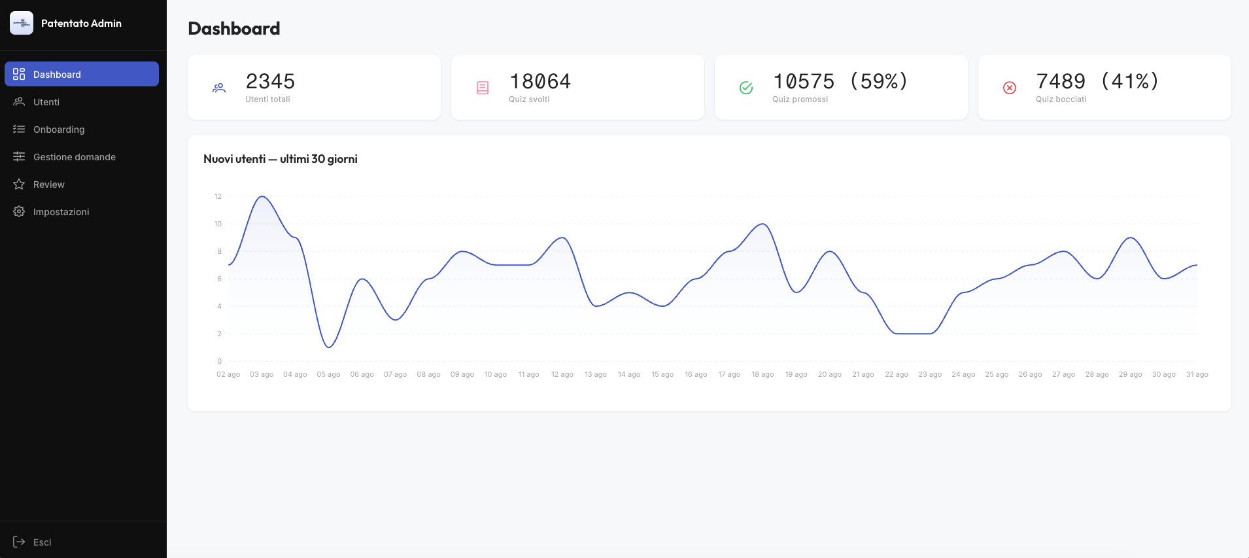Click the green checkmark Quiz promossi icon
The width and height of the screenshot is (1249, 558).
click(746, 88)
